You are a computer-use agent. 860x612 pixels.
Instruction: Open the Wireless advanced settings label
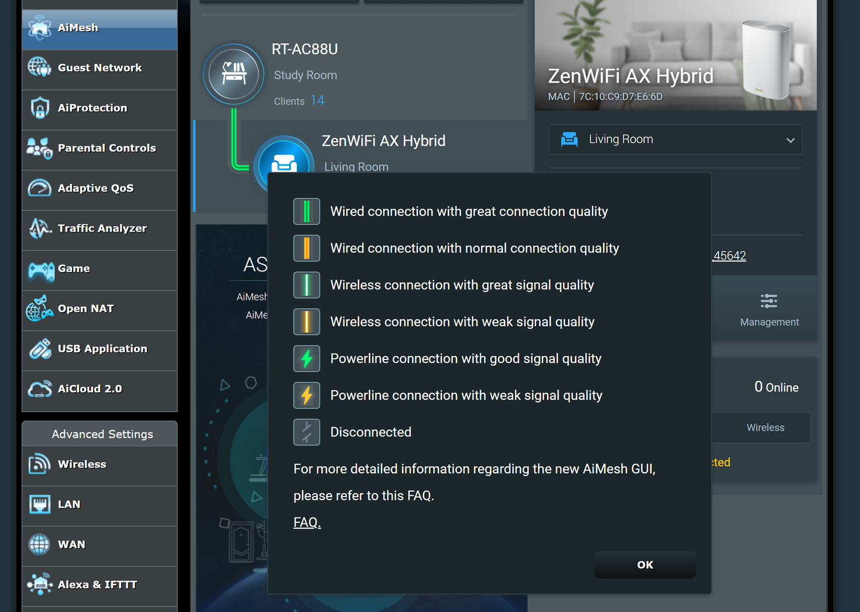(x=82, y=464)
